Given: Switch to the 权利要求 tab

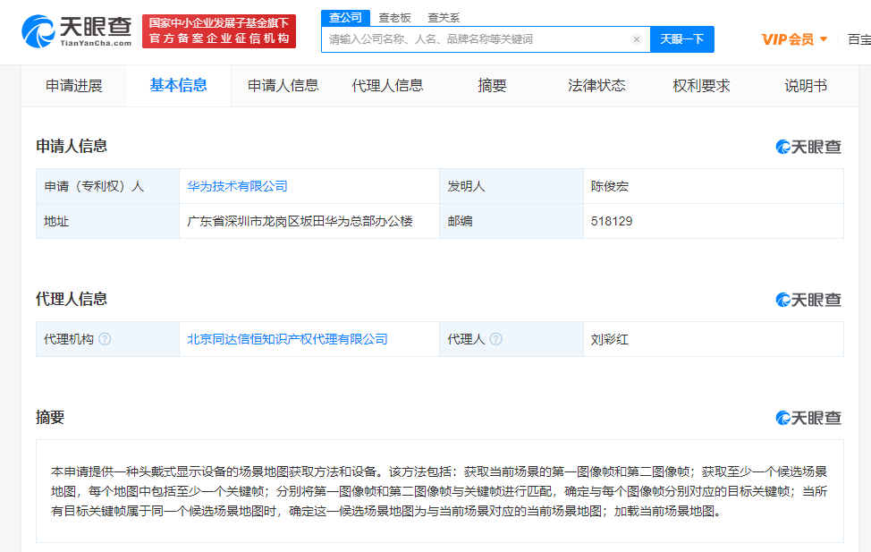Looking at the screenshot, I should (x=701, y=86).
